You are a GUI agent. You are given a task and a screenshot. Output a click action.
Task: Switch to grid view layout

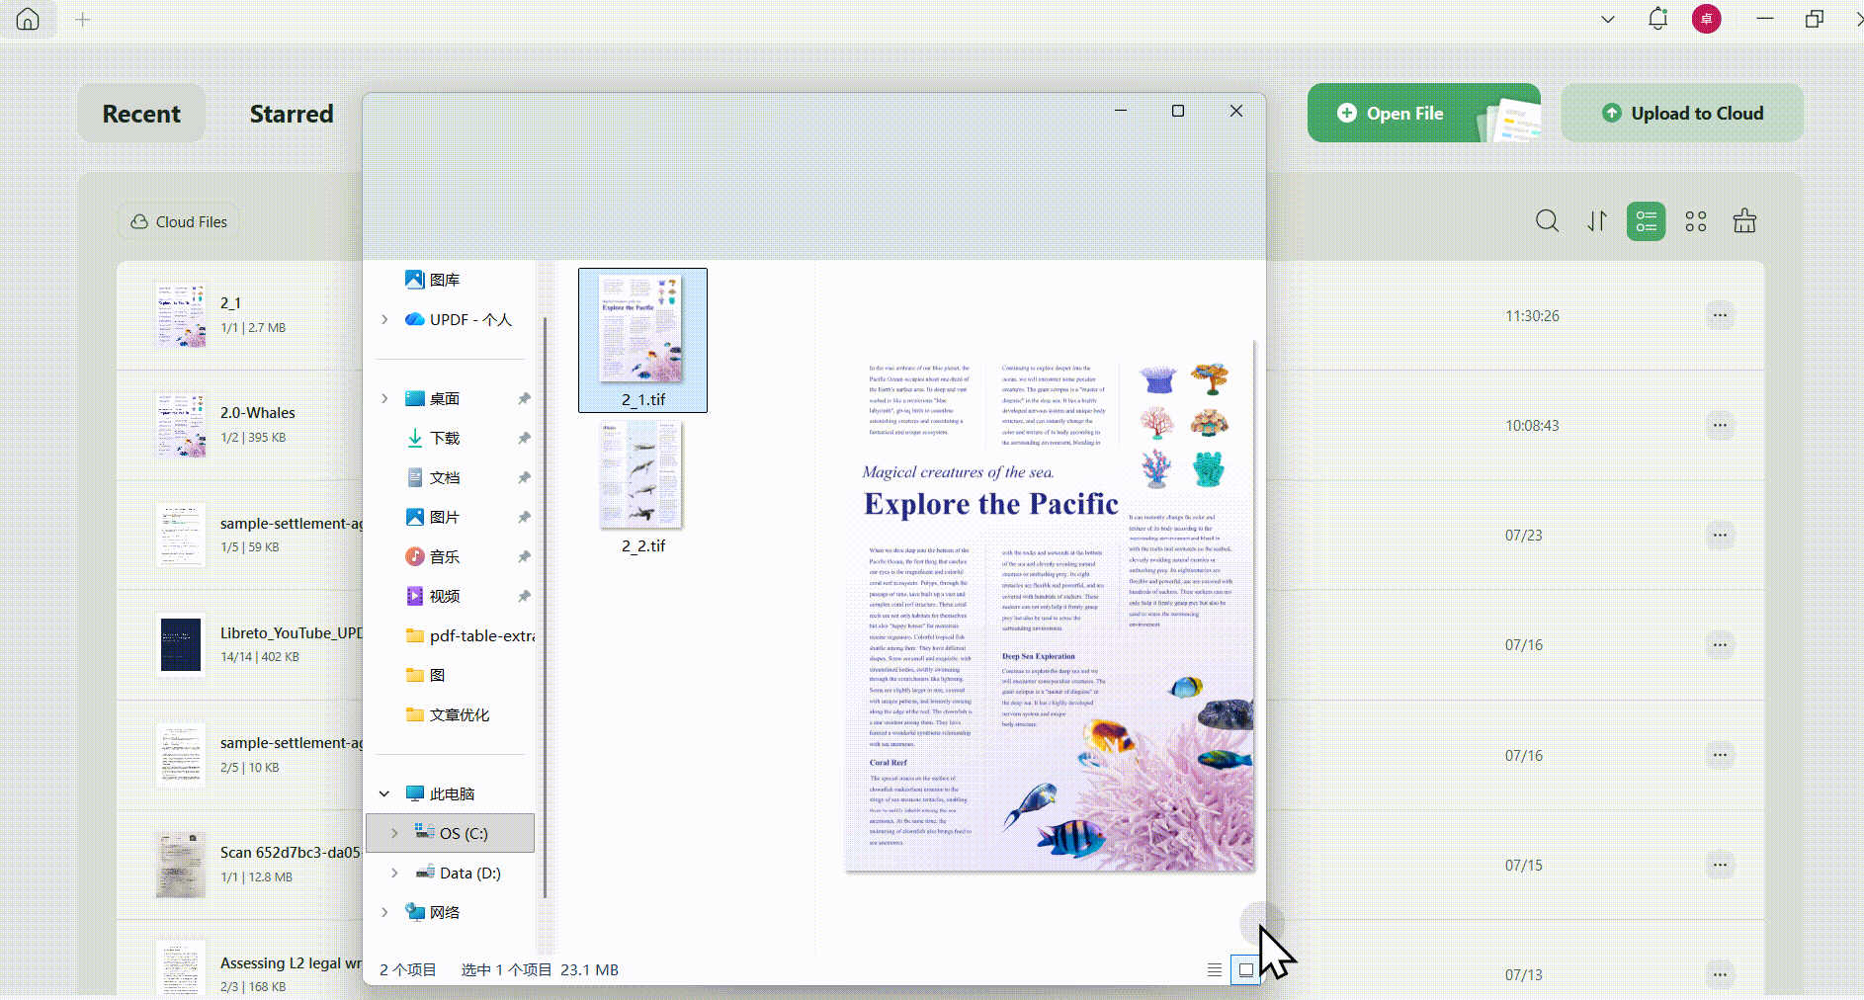[1696, 221]
